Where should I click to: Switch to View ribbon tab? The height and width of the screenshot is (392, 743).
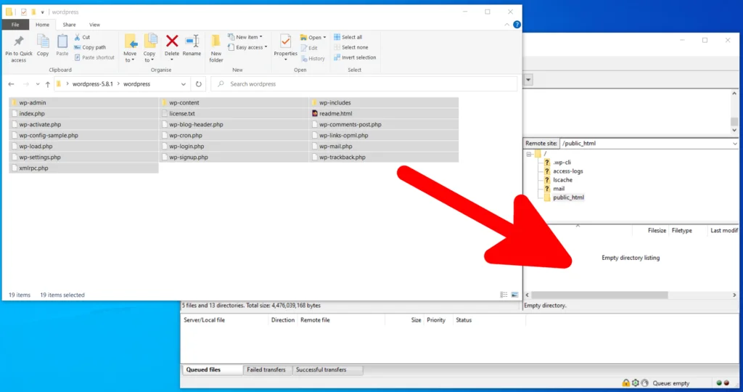point(95,25)
